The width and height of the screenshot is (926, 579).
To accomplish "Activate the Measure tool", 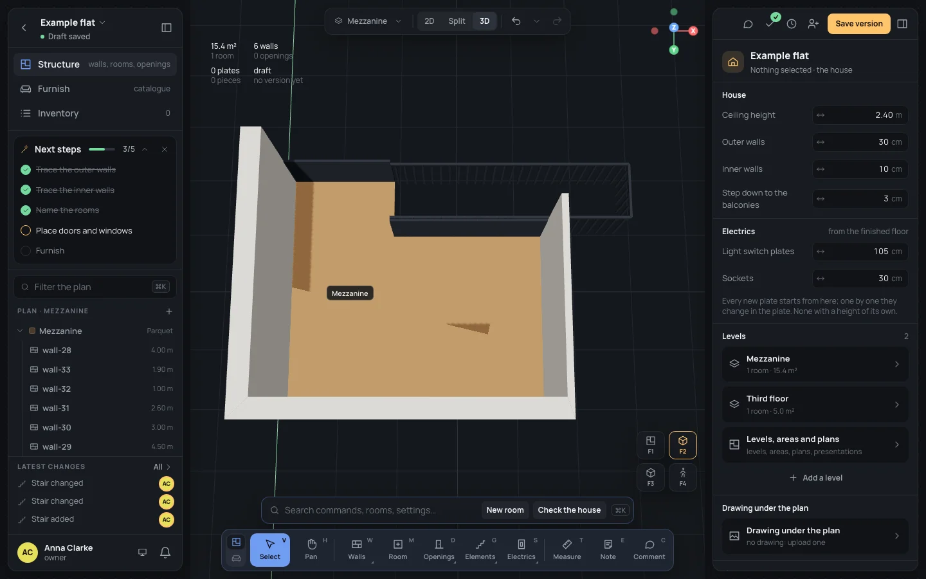I will (567, 550).
